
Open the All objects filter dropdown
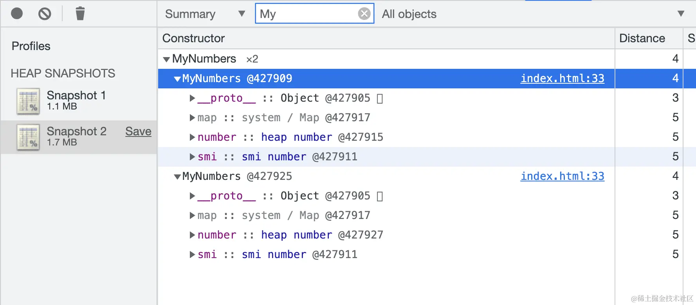[532, 14]
